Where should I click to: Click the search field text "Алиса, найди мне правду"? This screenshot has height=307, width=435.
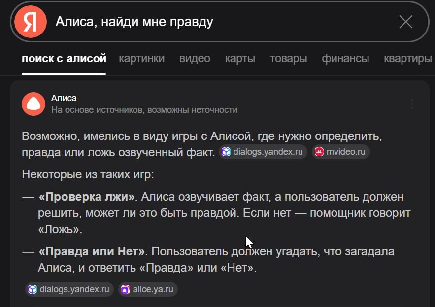click(x=134, y=22)
